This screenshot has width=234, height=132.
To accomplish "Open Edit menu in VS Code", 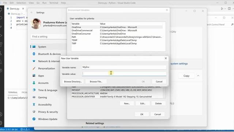I will (12, 3).
